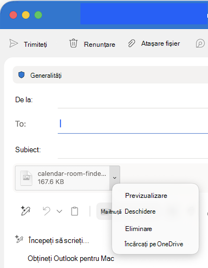Select the calendar-room-finde... attachment name
The width and height of the screenshot is (208, 268).
[72, 173]
